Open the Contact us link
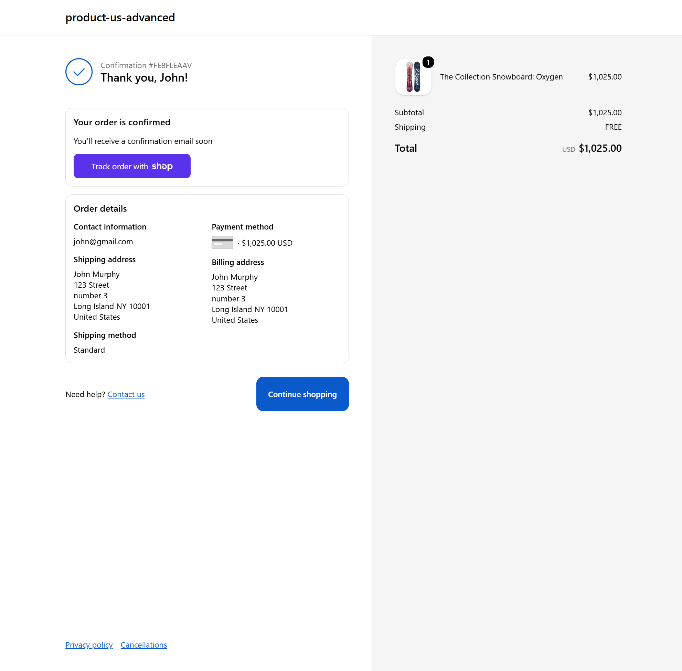The height and width of the screenshot is (671, 682). tap(126, 394)
